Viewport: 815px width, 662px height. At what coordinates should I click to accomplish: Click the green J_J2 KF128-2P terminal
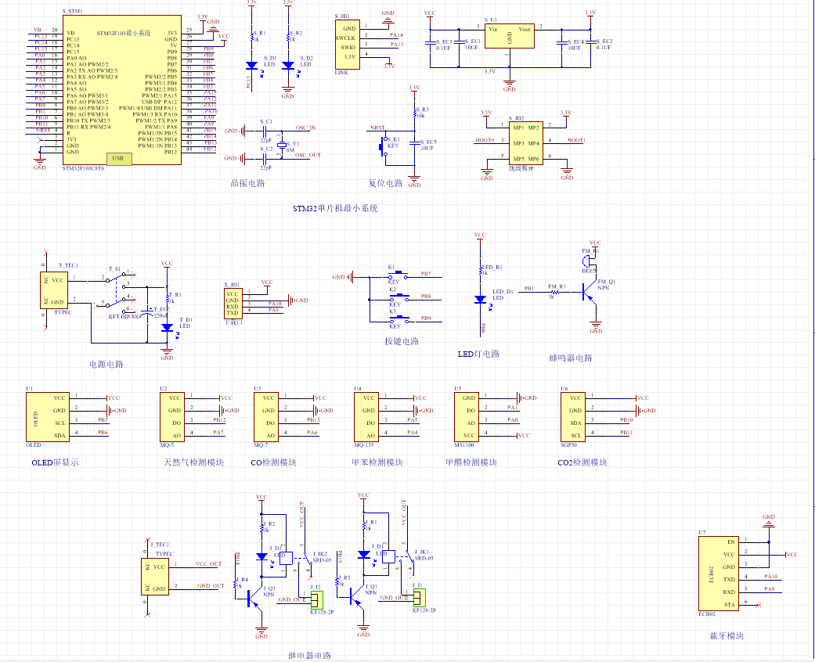point(316,600)
